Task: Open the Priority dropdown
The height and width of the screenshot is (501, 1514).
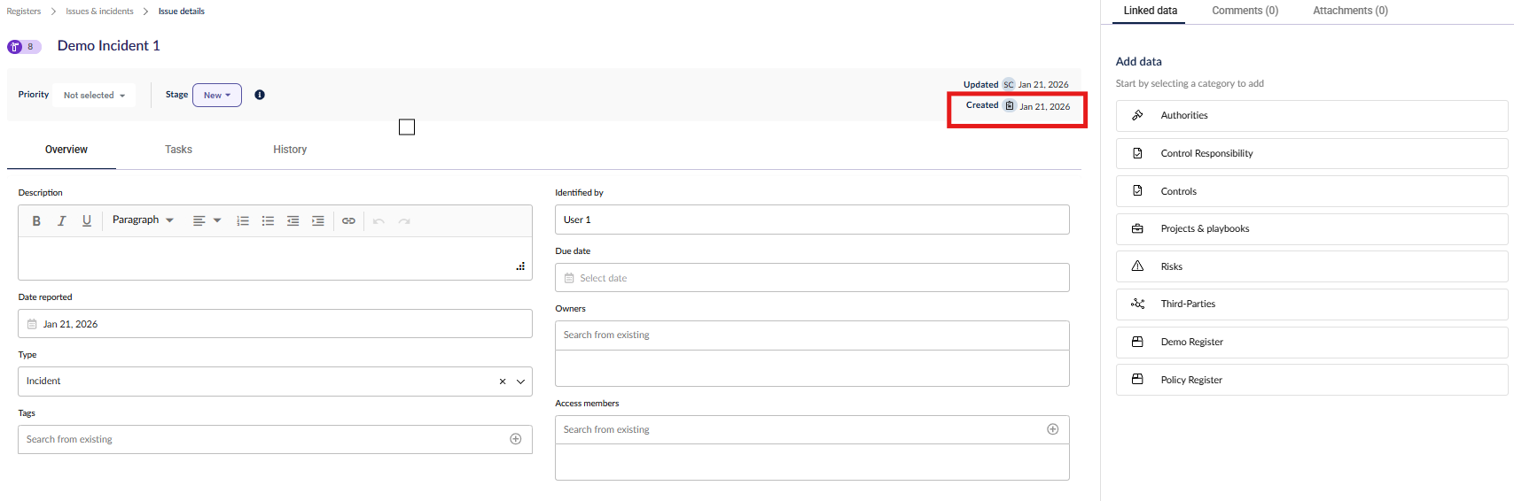Action: (x=94, y=96)
